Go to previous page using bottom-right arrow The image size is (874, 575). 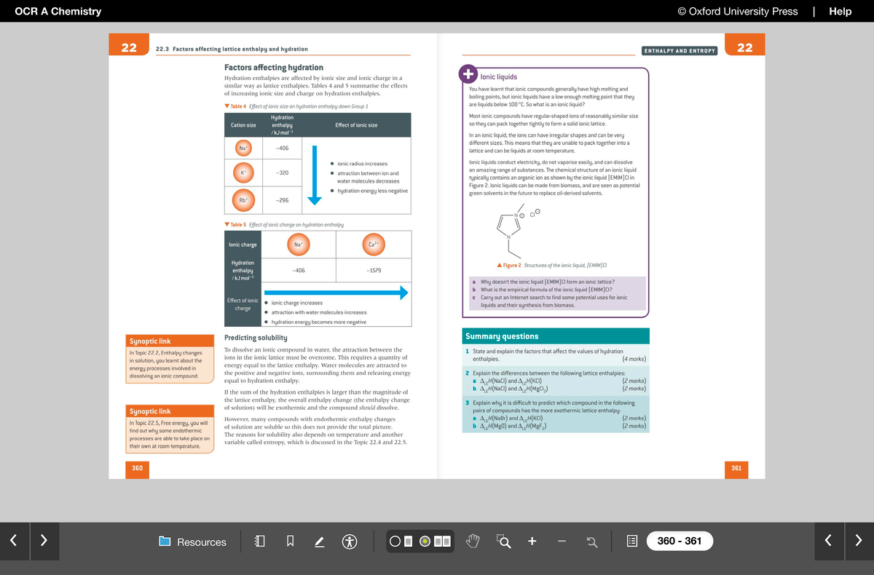click(x=828, y=540)
